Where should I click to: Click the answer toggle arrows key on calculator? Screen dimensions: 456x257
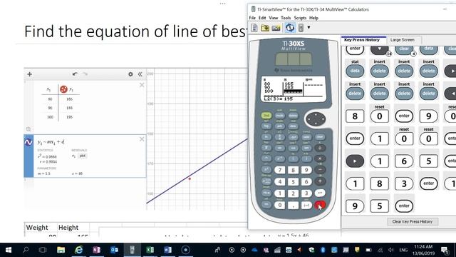pyautogui.click(x=320, y=193)
